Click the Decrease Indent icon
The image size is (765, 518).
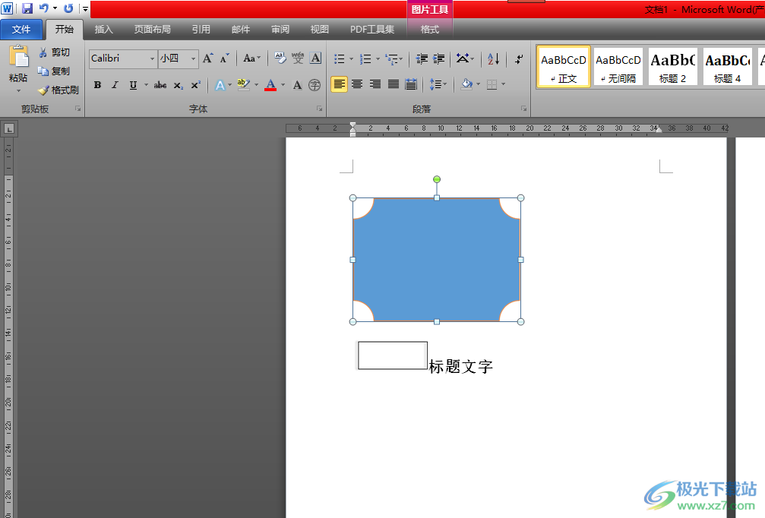[422, 59]
